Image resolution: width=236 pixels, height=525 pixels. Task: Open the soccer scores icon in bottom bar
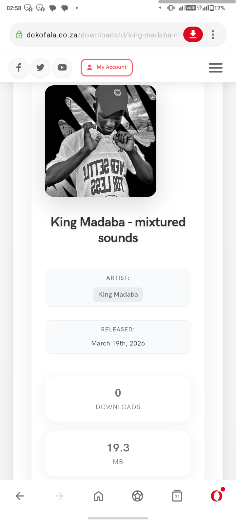[x=137, y=496]
